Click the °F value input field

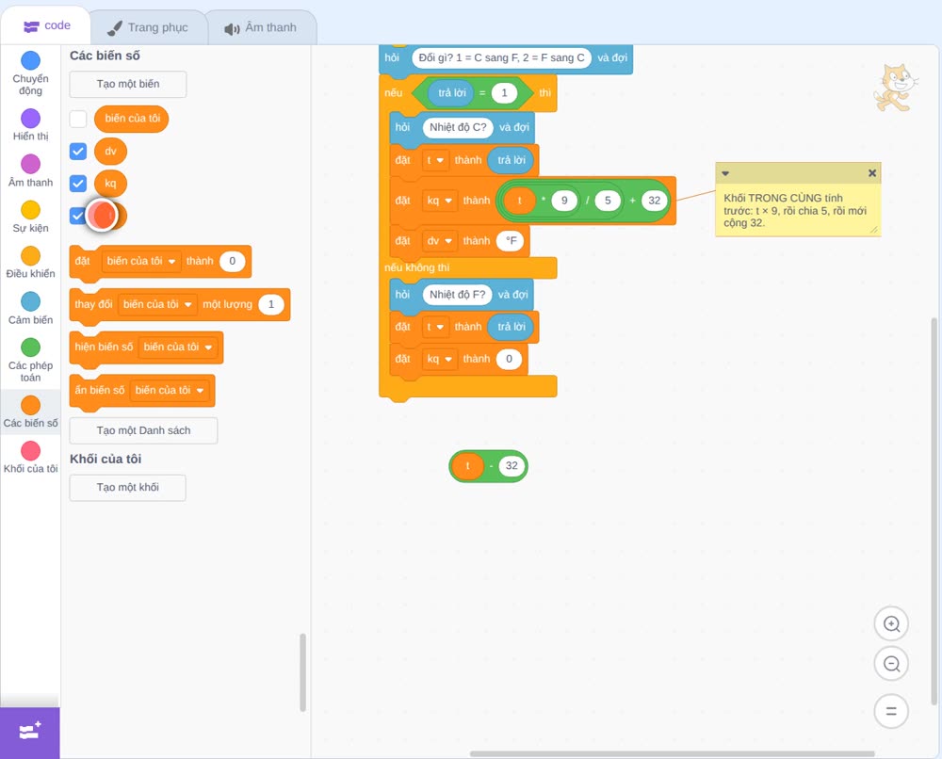coord(511,241)
